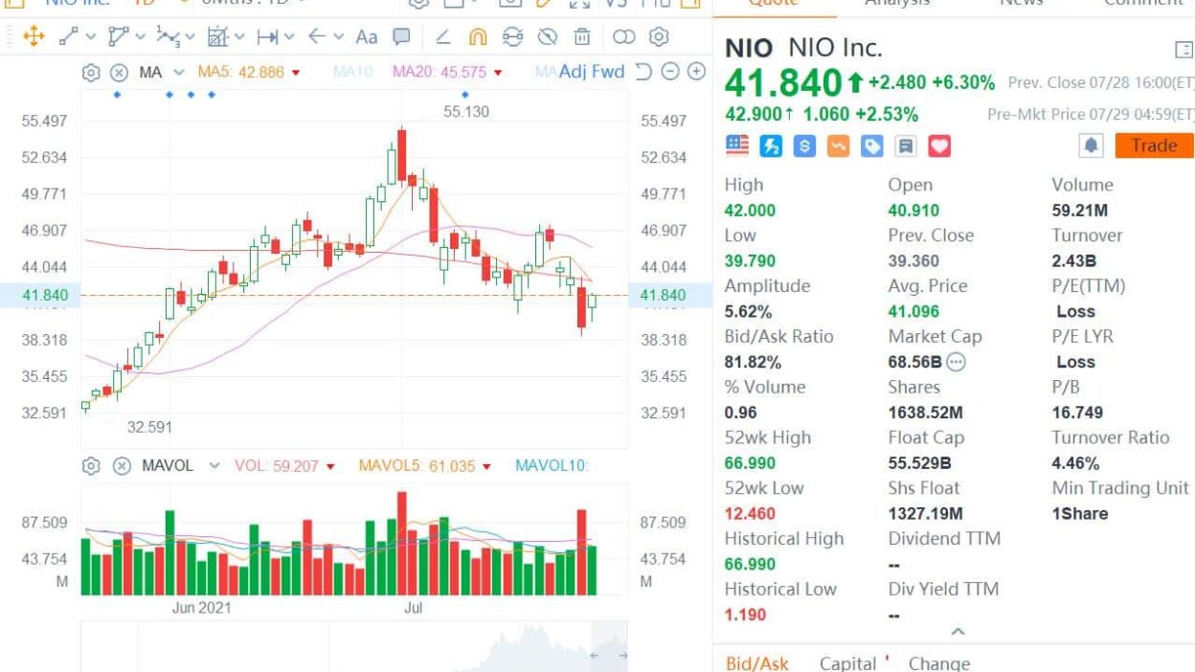The width and height of the screenshot is (1195, 672).
Task: Click the orange trend line icon
Action: [x=838, y=146]
